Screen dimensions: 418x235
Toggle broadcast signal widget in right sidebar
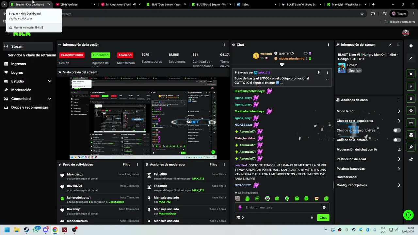click(x=411, y=123)
